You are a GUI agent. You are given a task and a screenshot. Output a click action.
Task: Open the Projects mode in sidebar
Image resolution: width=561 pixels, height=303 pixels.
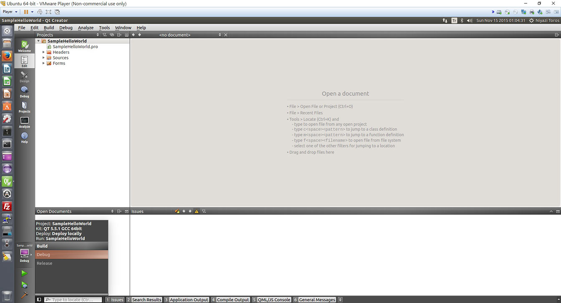tap(24, 107)
